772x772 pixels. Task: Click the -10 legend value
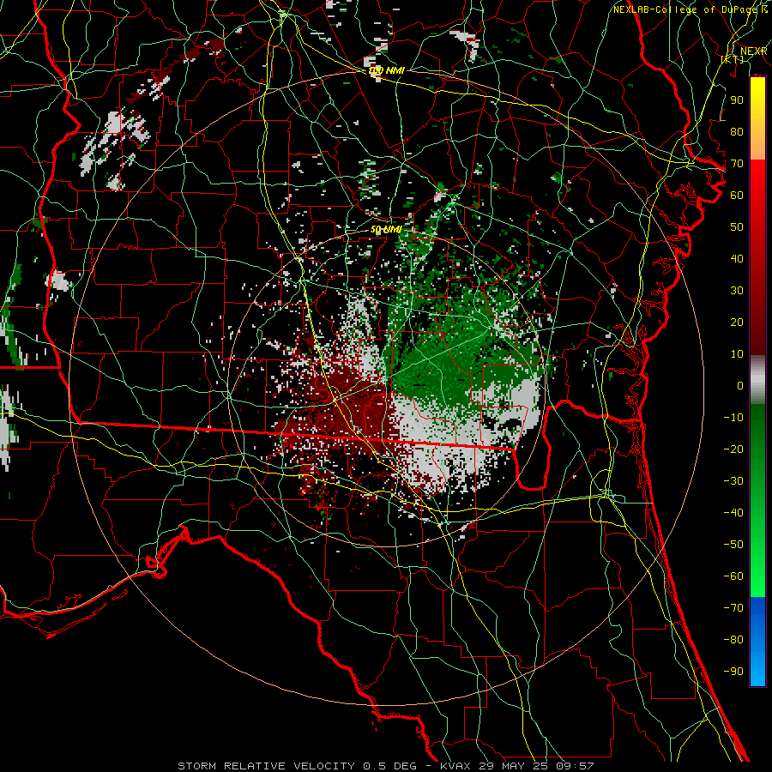pyautogui.click(x=733, y=418)
